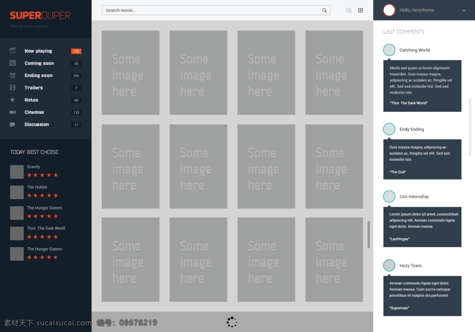The height and width of the screenshot is (332, 475).
Task: Click the Gravity poster thumbnail
Action: click(x=17, y=172)
